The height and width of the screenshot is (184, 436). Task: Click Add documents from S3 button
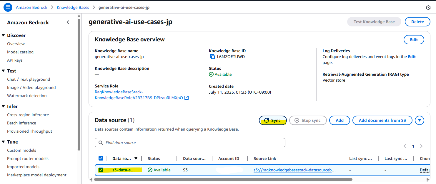point(382,120)
